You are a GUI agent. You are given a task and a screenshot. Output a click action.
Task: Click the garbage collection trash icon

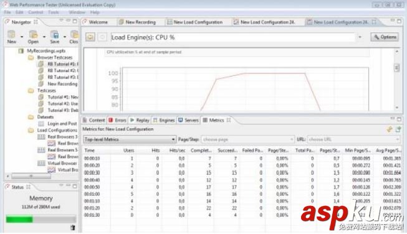[x=73, y=228]
